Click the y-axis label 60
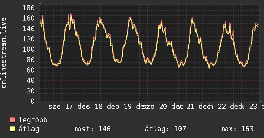 coord(31,70)
